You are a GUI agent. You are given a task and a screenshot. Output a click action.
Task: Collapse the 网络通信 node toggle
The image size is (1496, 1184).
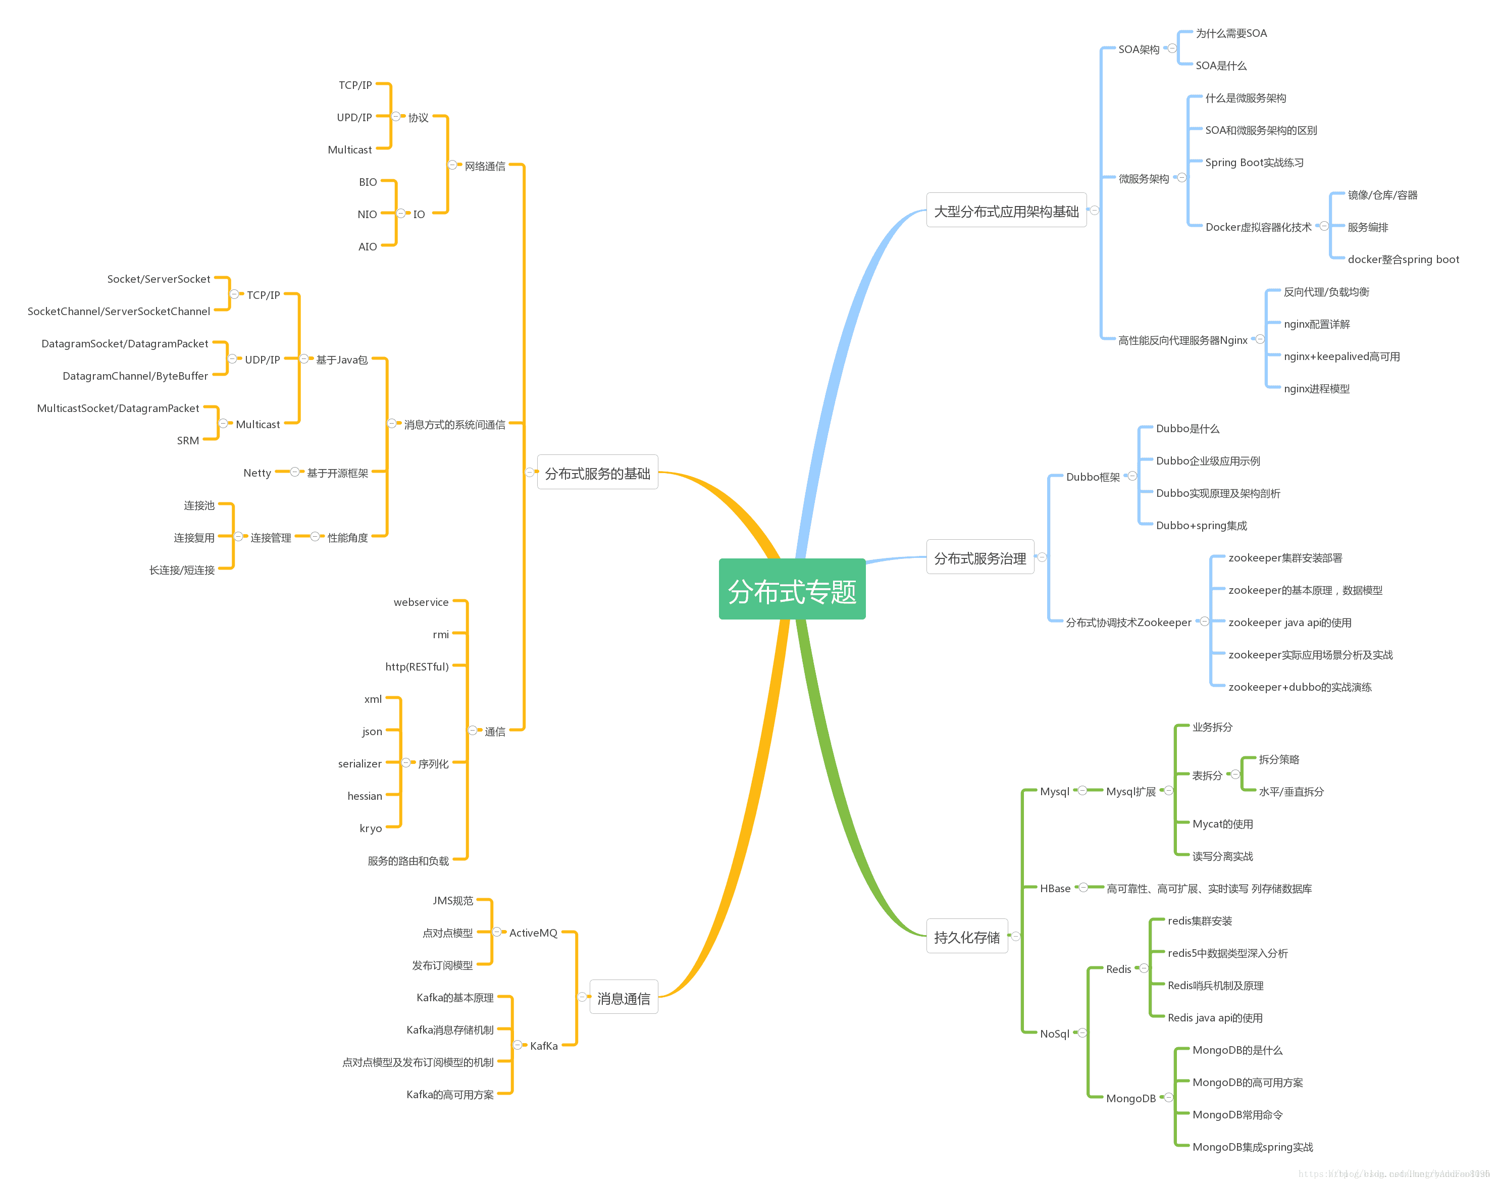point(452,165)
